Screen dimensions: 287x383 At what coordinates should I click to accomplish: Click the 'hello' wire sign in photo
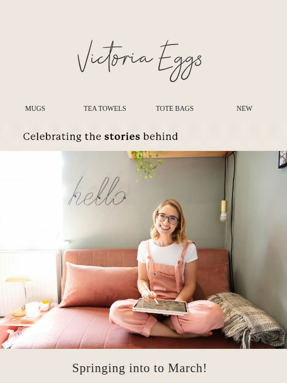[97, 191]
